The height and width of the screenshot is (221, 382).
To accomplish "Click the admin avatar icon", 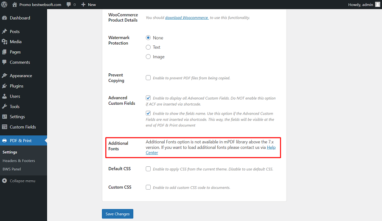I will coord(377,4).
